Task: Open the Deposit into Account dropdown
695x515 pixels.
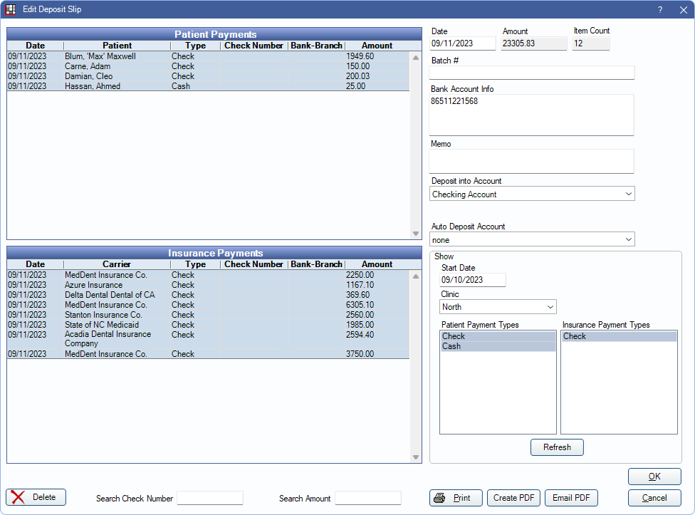Action: (x=532, y=194)
